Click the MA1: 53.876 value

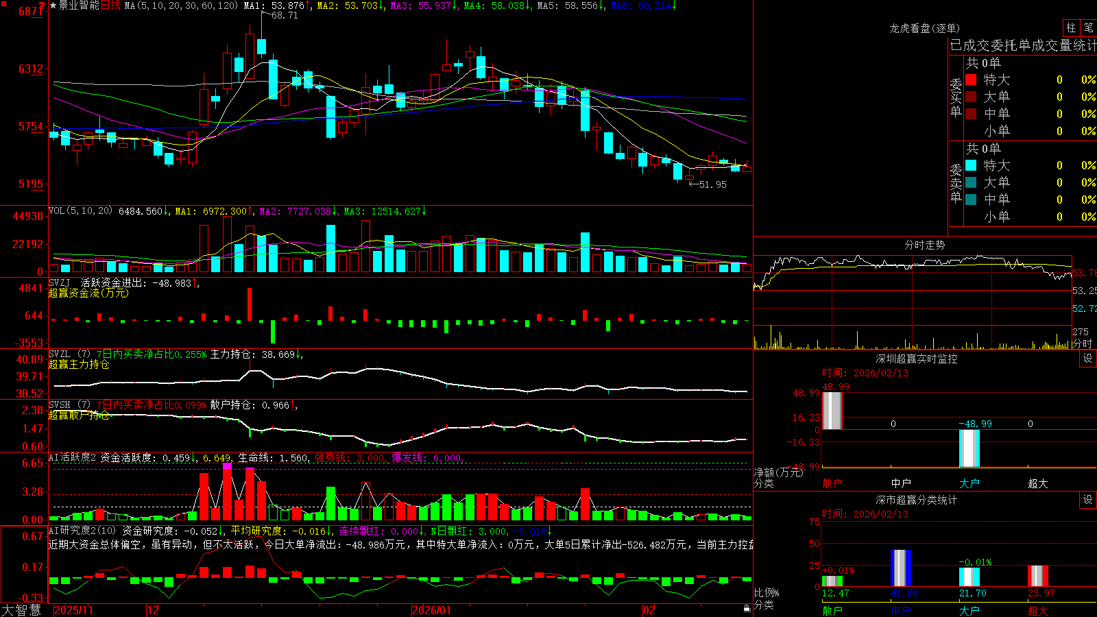(x=274, y=5)
